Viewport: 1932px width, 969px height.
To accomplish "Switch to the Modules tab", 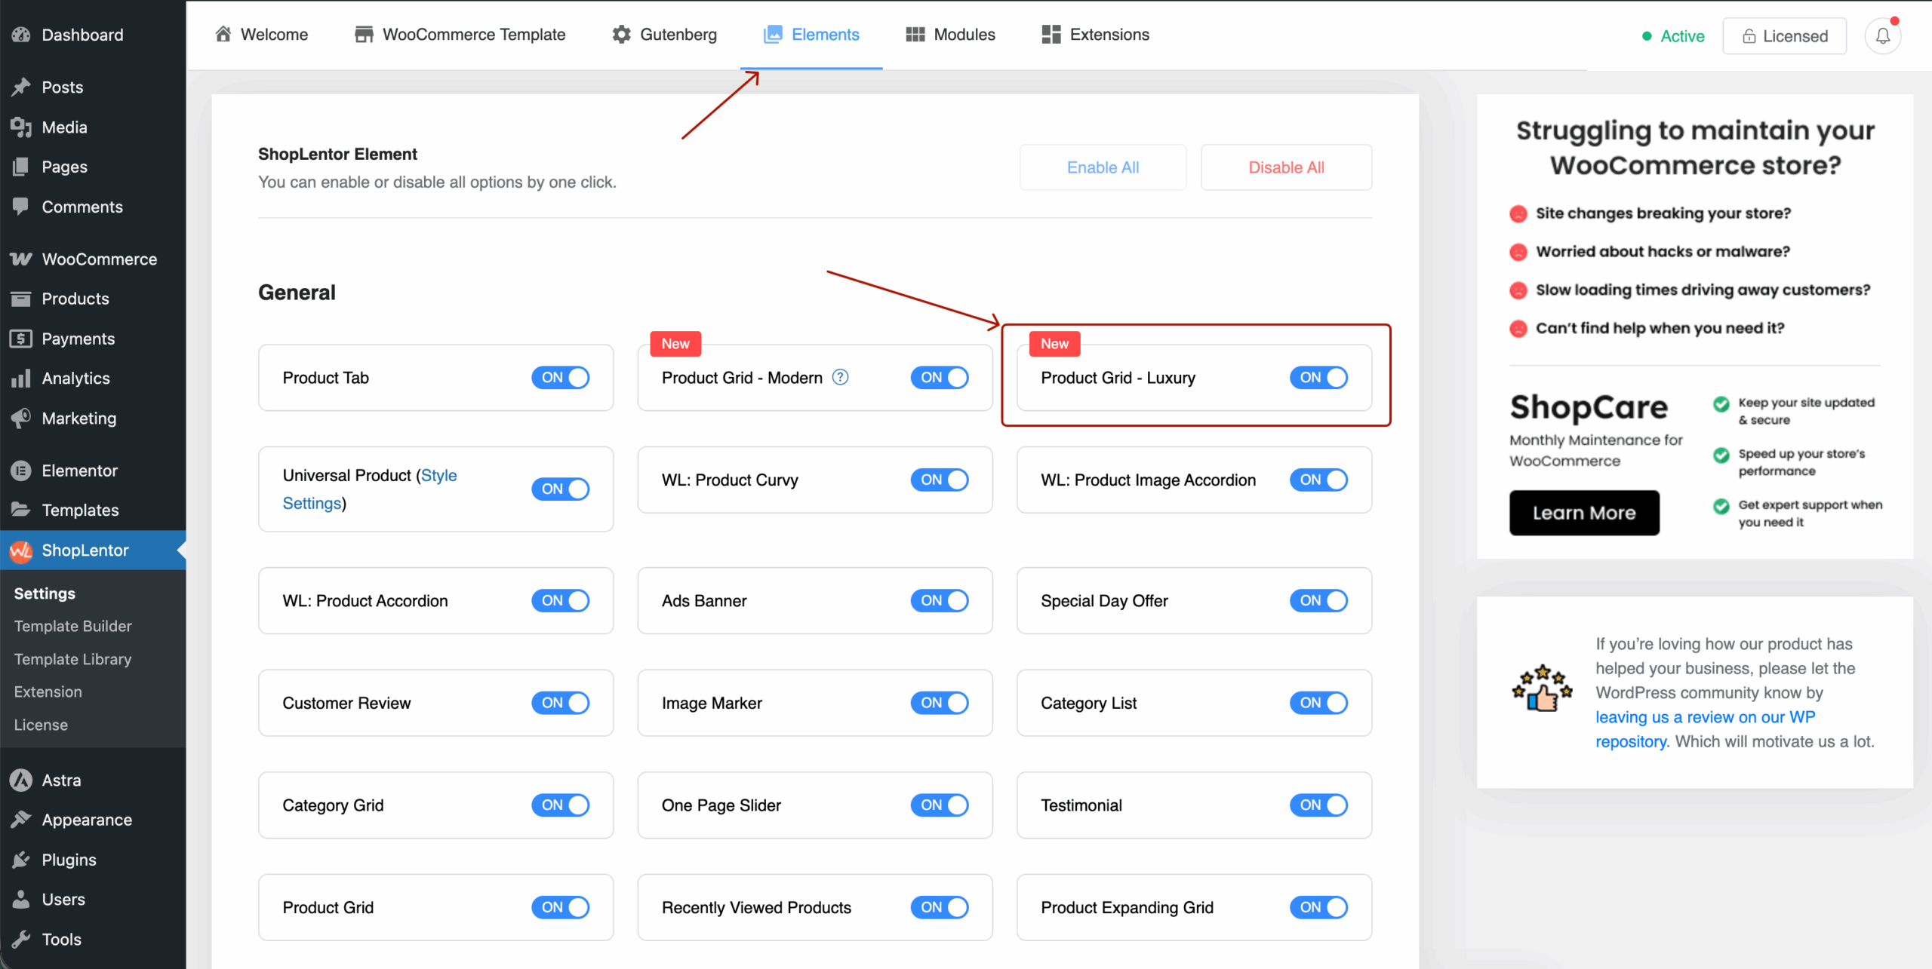I will coord(950,34).
